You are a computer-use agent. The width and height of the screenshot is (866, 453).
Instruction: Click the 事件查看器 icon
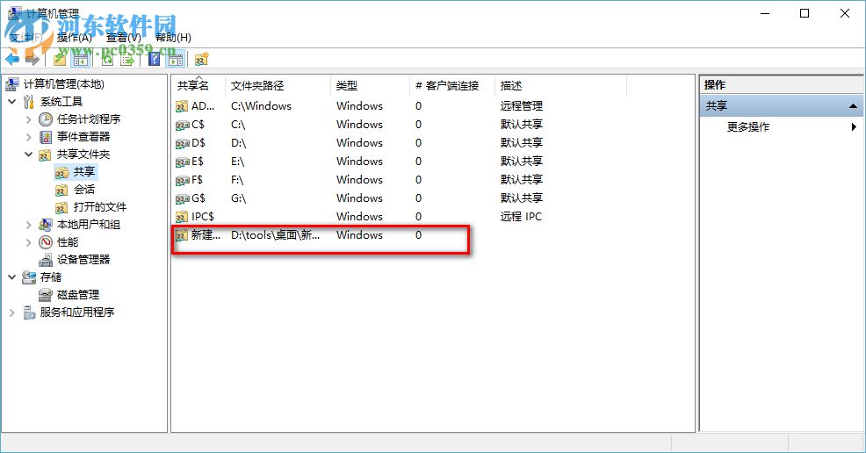click(x=46, y=137)
